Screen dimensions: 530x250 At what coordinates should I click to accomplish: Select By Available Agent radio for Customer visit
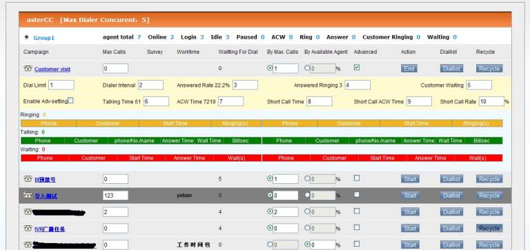(x=307, y=67)
